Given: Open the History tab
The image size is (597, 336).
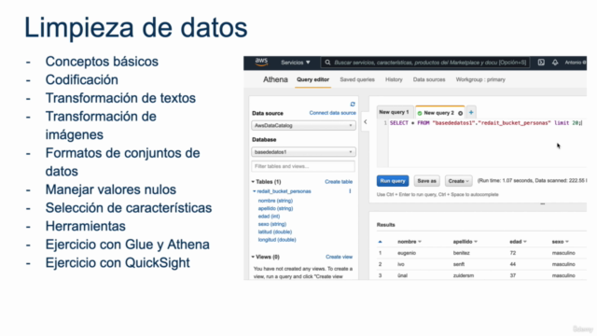Looking at the screenshot, I should pos(394,79).
